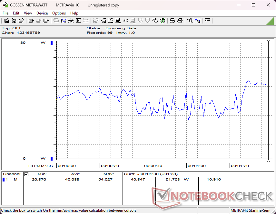Screen dimensions: 276x214
Task: Click the right cursor Y marker atop graph
Action: coord(268,41)
